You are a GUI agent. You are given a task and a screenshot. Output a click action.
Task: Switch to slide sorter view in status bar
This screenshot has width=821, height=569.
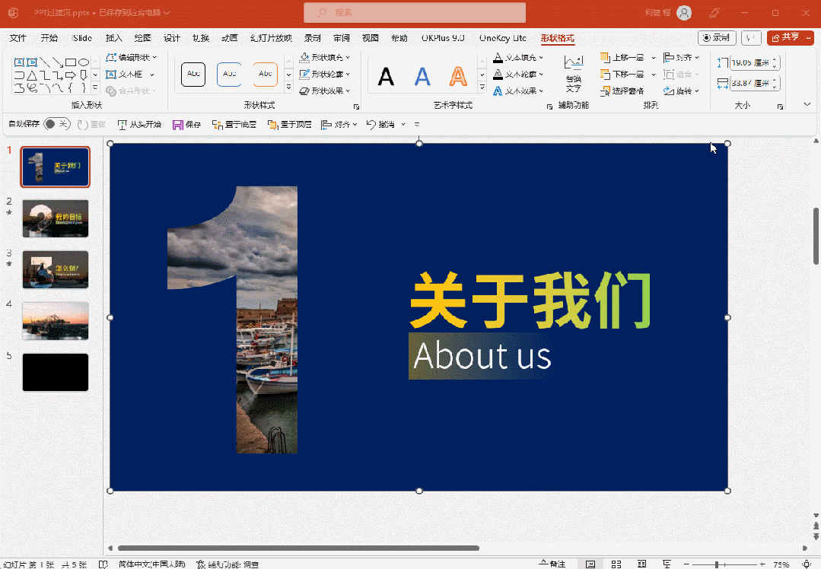tap(616, 564)
